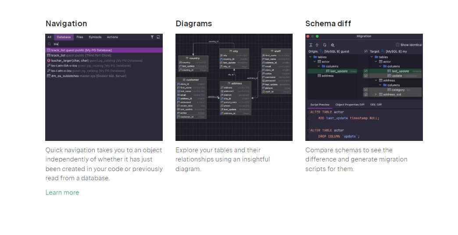This screenshot has width=458, height=235.
Task: Click the open-in-tool-window icon beside the filter
Action: click(x=158, y=37)
